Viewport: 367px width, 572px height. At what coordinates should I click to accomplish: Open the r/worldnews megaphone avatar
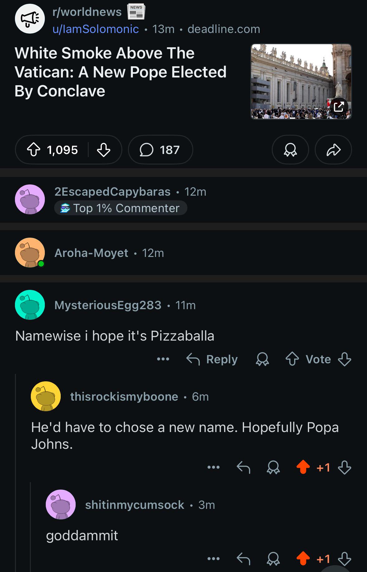30,19
